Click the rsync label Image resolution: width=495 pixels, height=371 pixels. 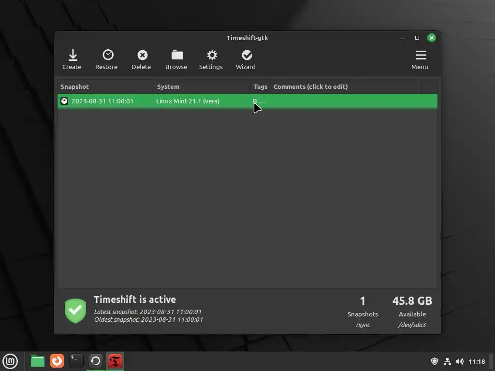pos(363,325)
